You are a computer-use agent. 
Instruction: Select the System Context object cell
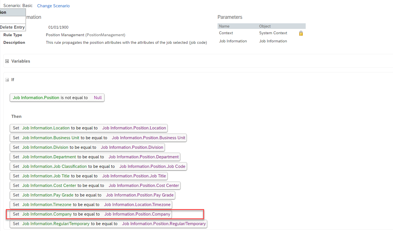click(x=273, y=33)
